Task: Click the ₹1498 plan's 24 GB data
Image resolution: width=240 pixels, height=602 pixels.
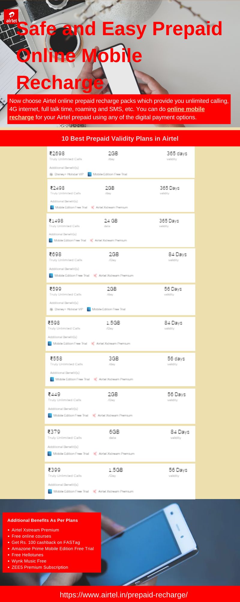Action: pyautogui.click(x=111, y=221)
